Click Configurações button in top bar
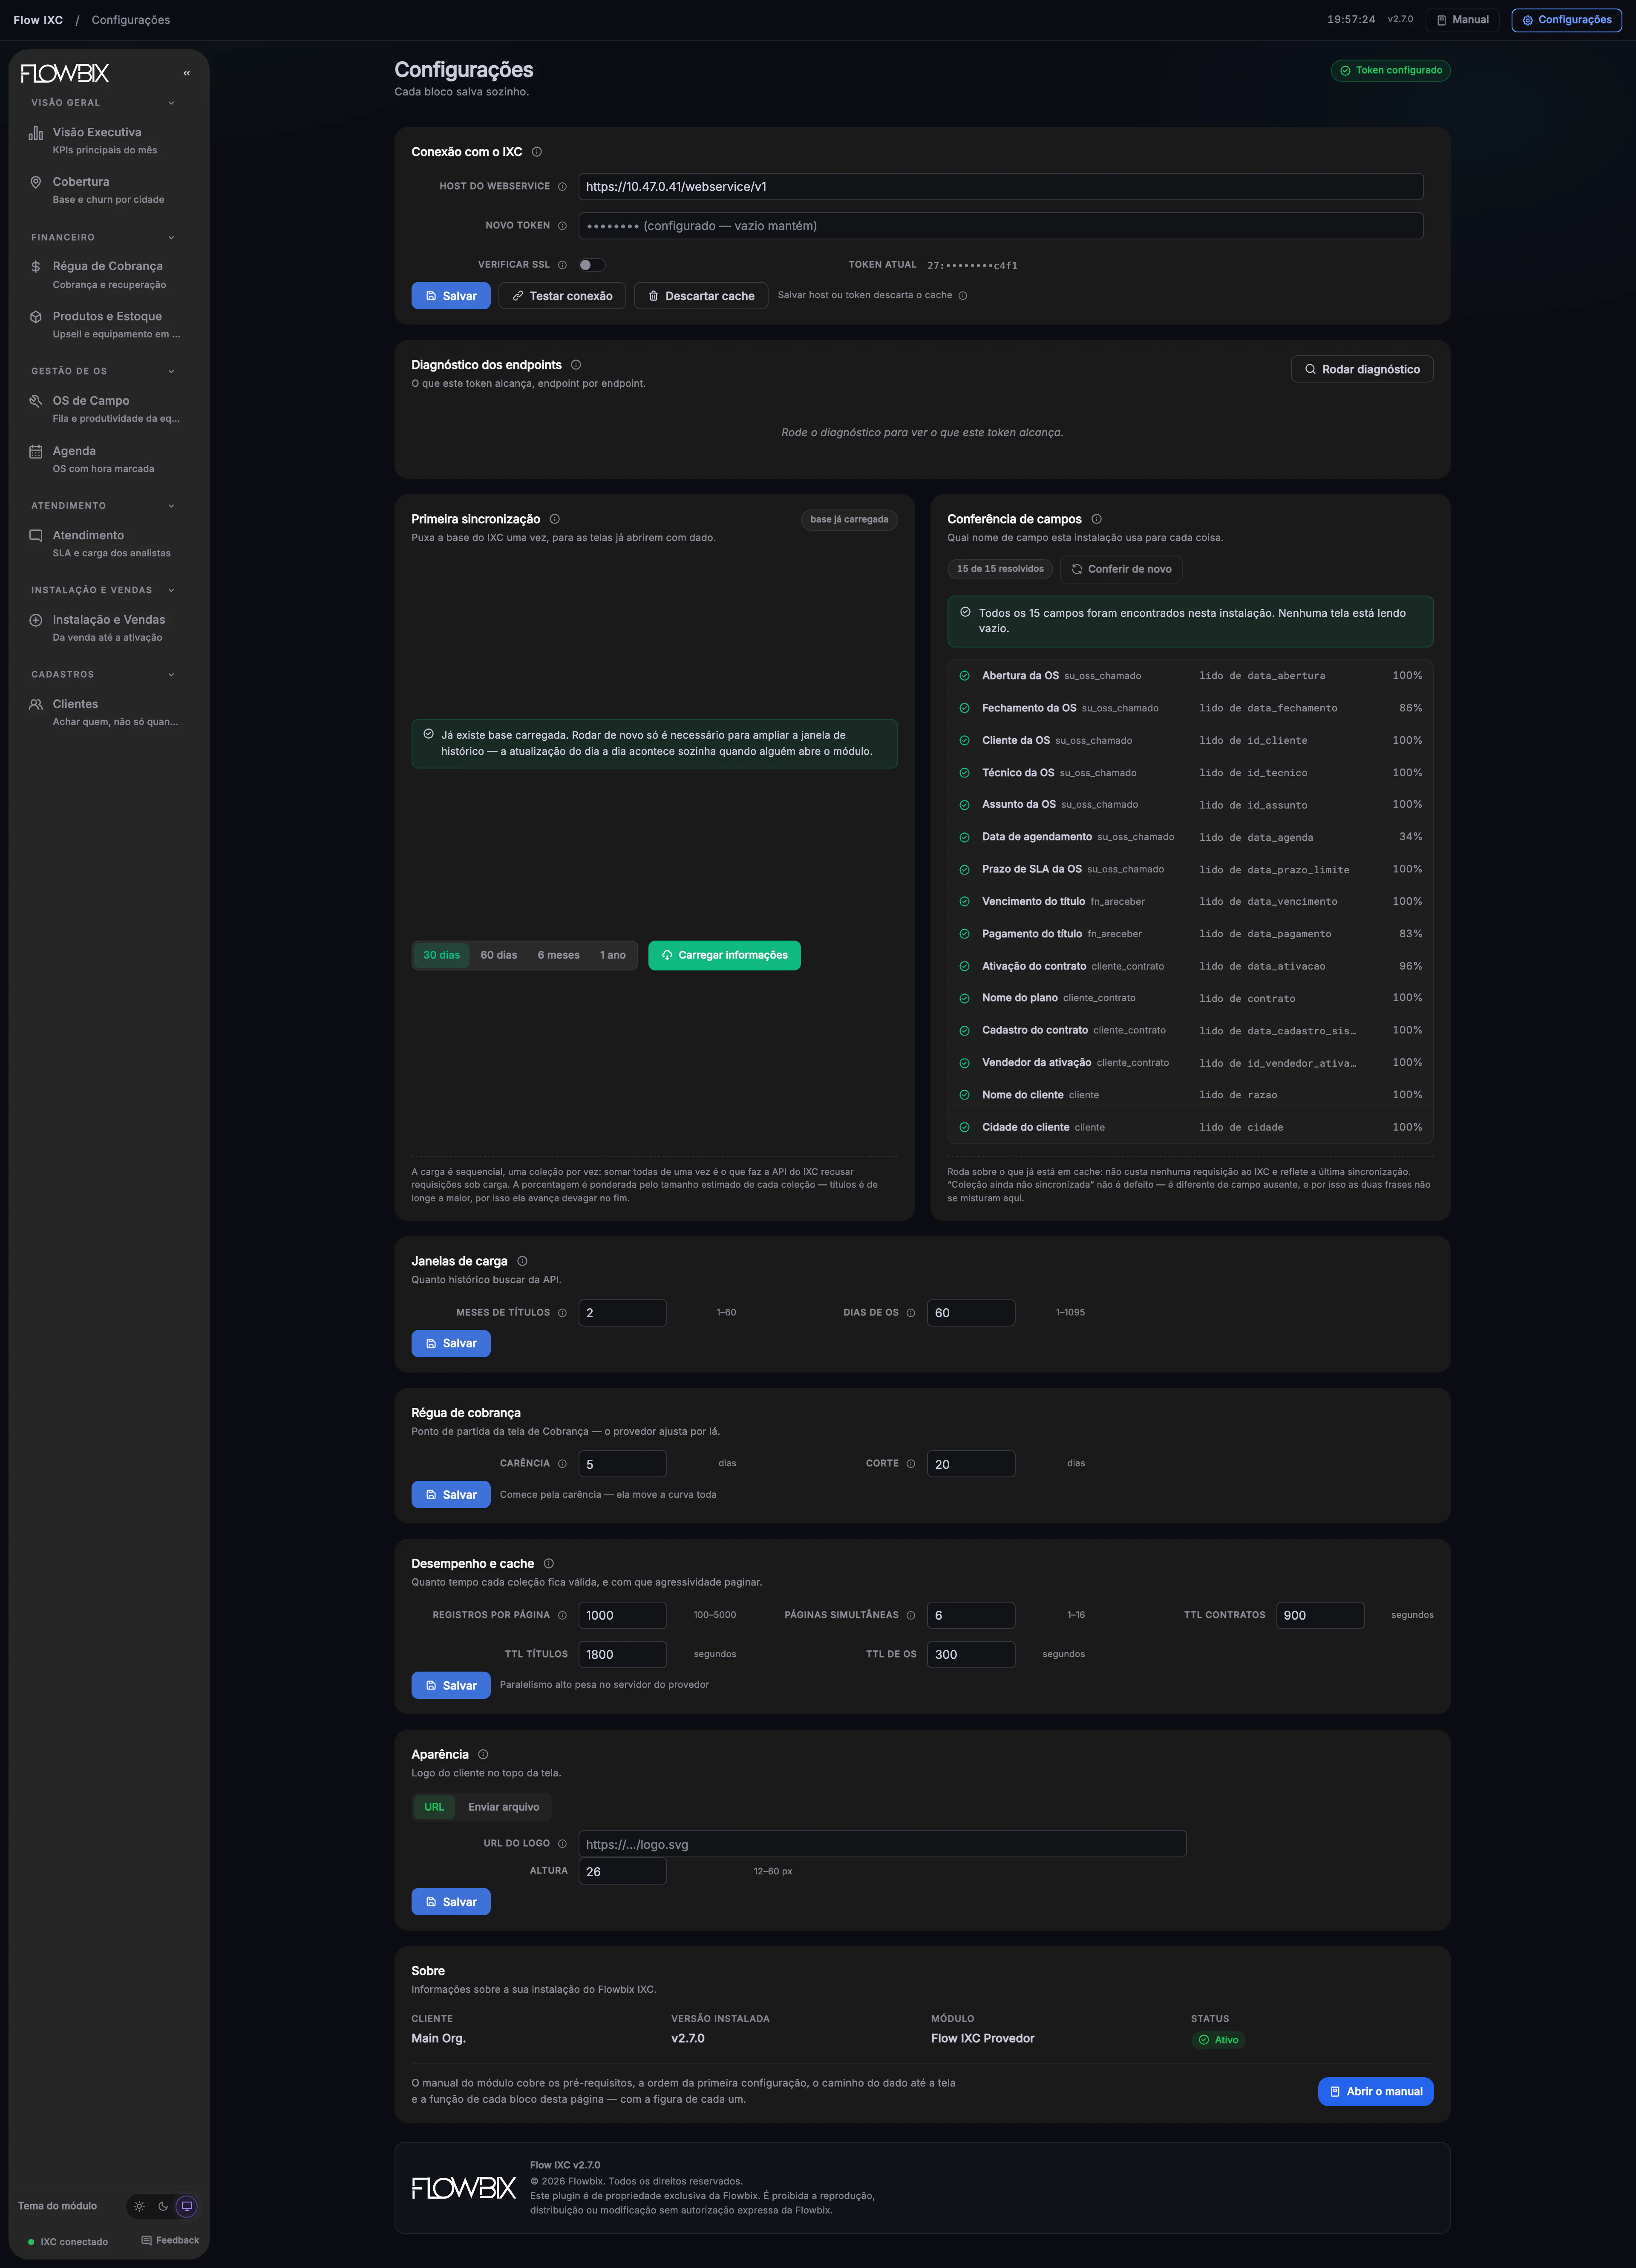The image size is (1636, 2268). (x=1566, y=20)
